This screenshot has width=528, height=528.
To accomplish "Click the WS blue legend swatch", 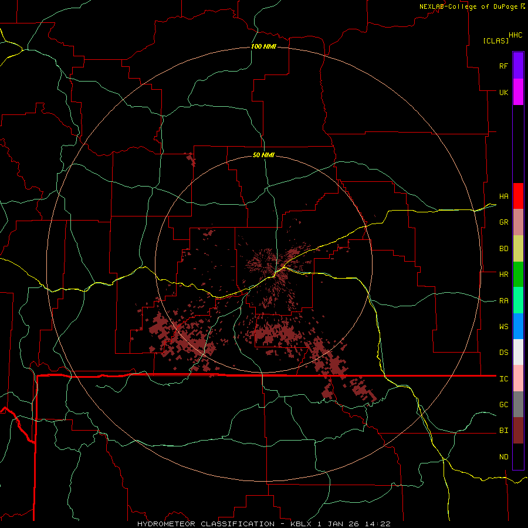I will (518, 326).
